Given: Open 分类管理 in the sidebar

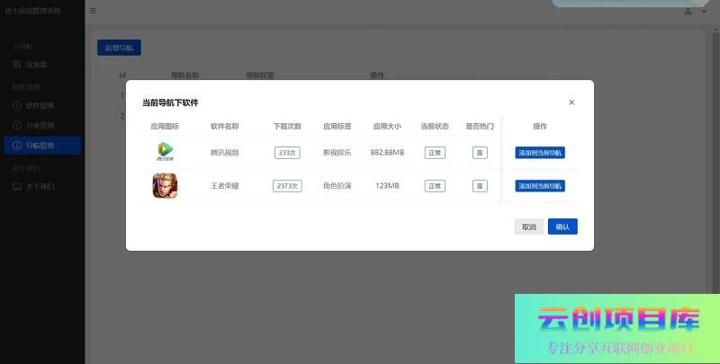Looking at the screenshot, I should coord(40,125).
